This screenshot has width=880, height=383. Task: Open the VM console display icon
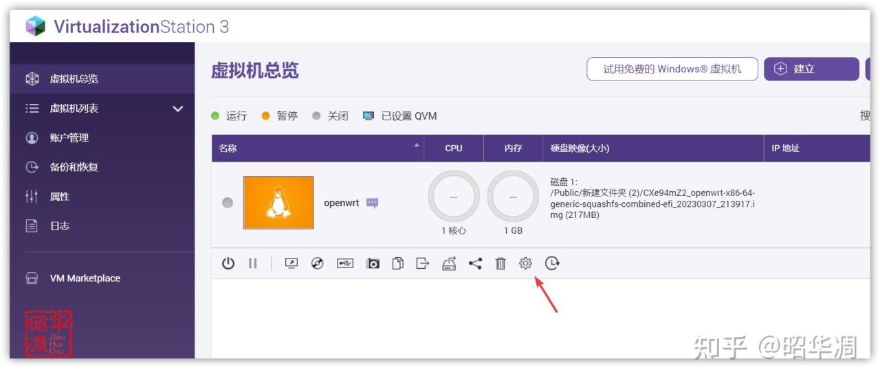(291, 263)
